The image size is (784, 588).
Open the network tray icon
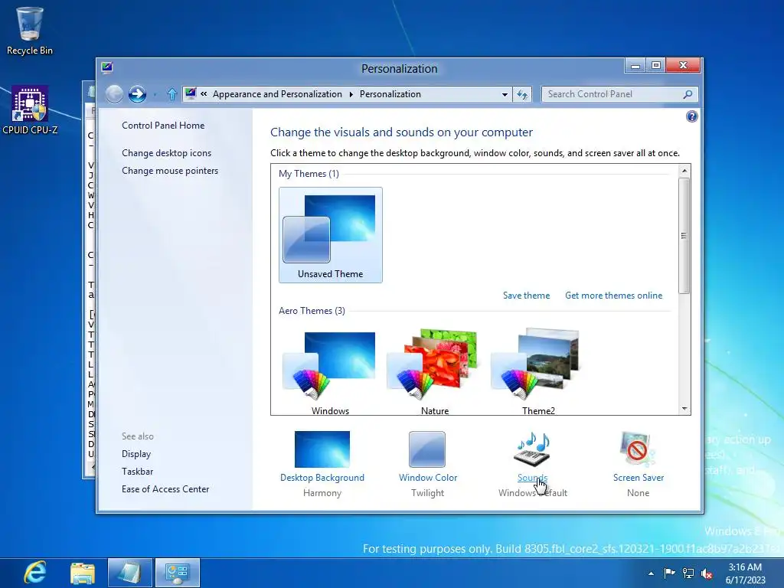click(x=688, y=573)
